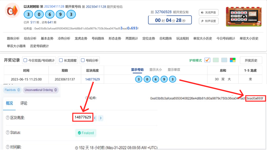The width and height of the screenshot is (267, 150).
Task: Click help icon beside Status label
Action: click(x=8, y=132)
